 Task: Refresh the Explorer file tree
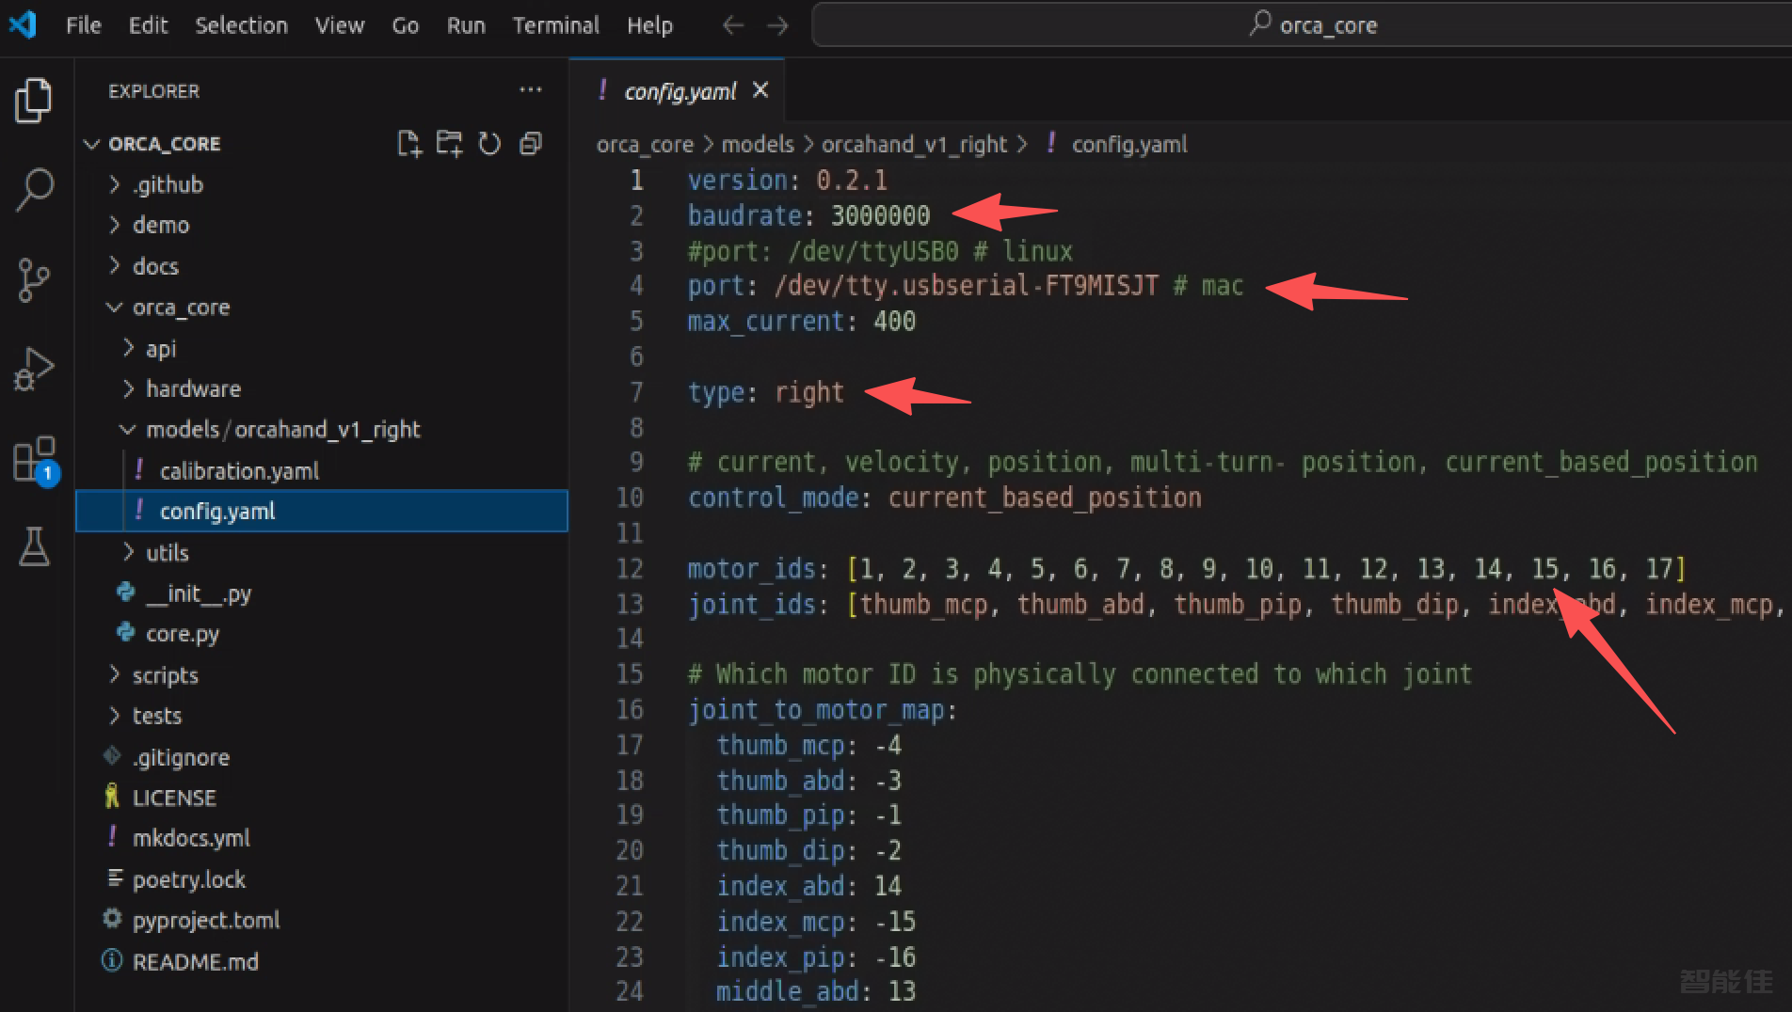[x=489, y=144]
